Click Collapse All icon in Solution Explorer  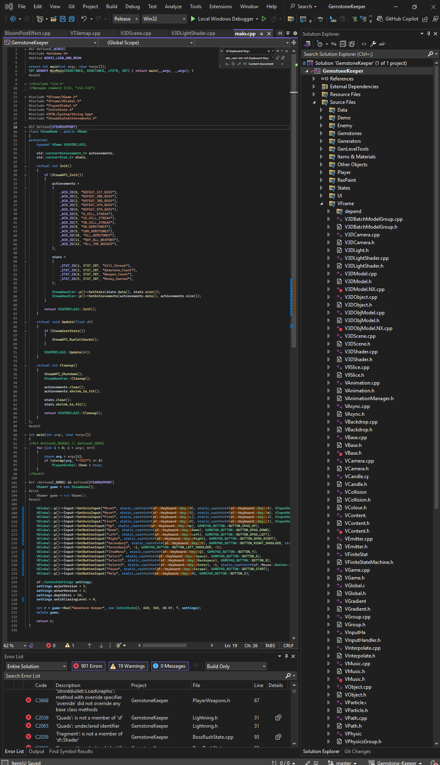[343, 44]
